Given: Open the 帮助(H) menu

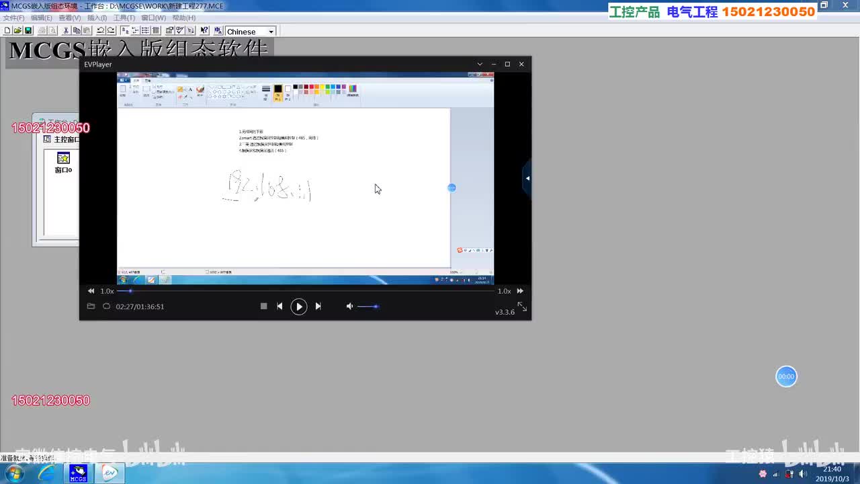Looking at the screenshot, I should (184, 18).
